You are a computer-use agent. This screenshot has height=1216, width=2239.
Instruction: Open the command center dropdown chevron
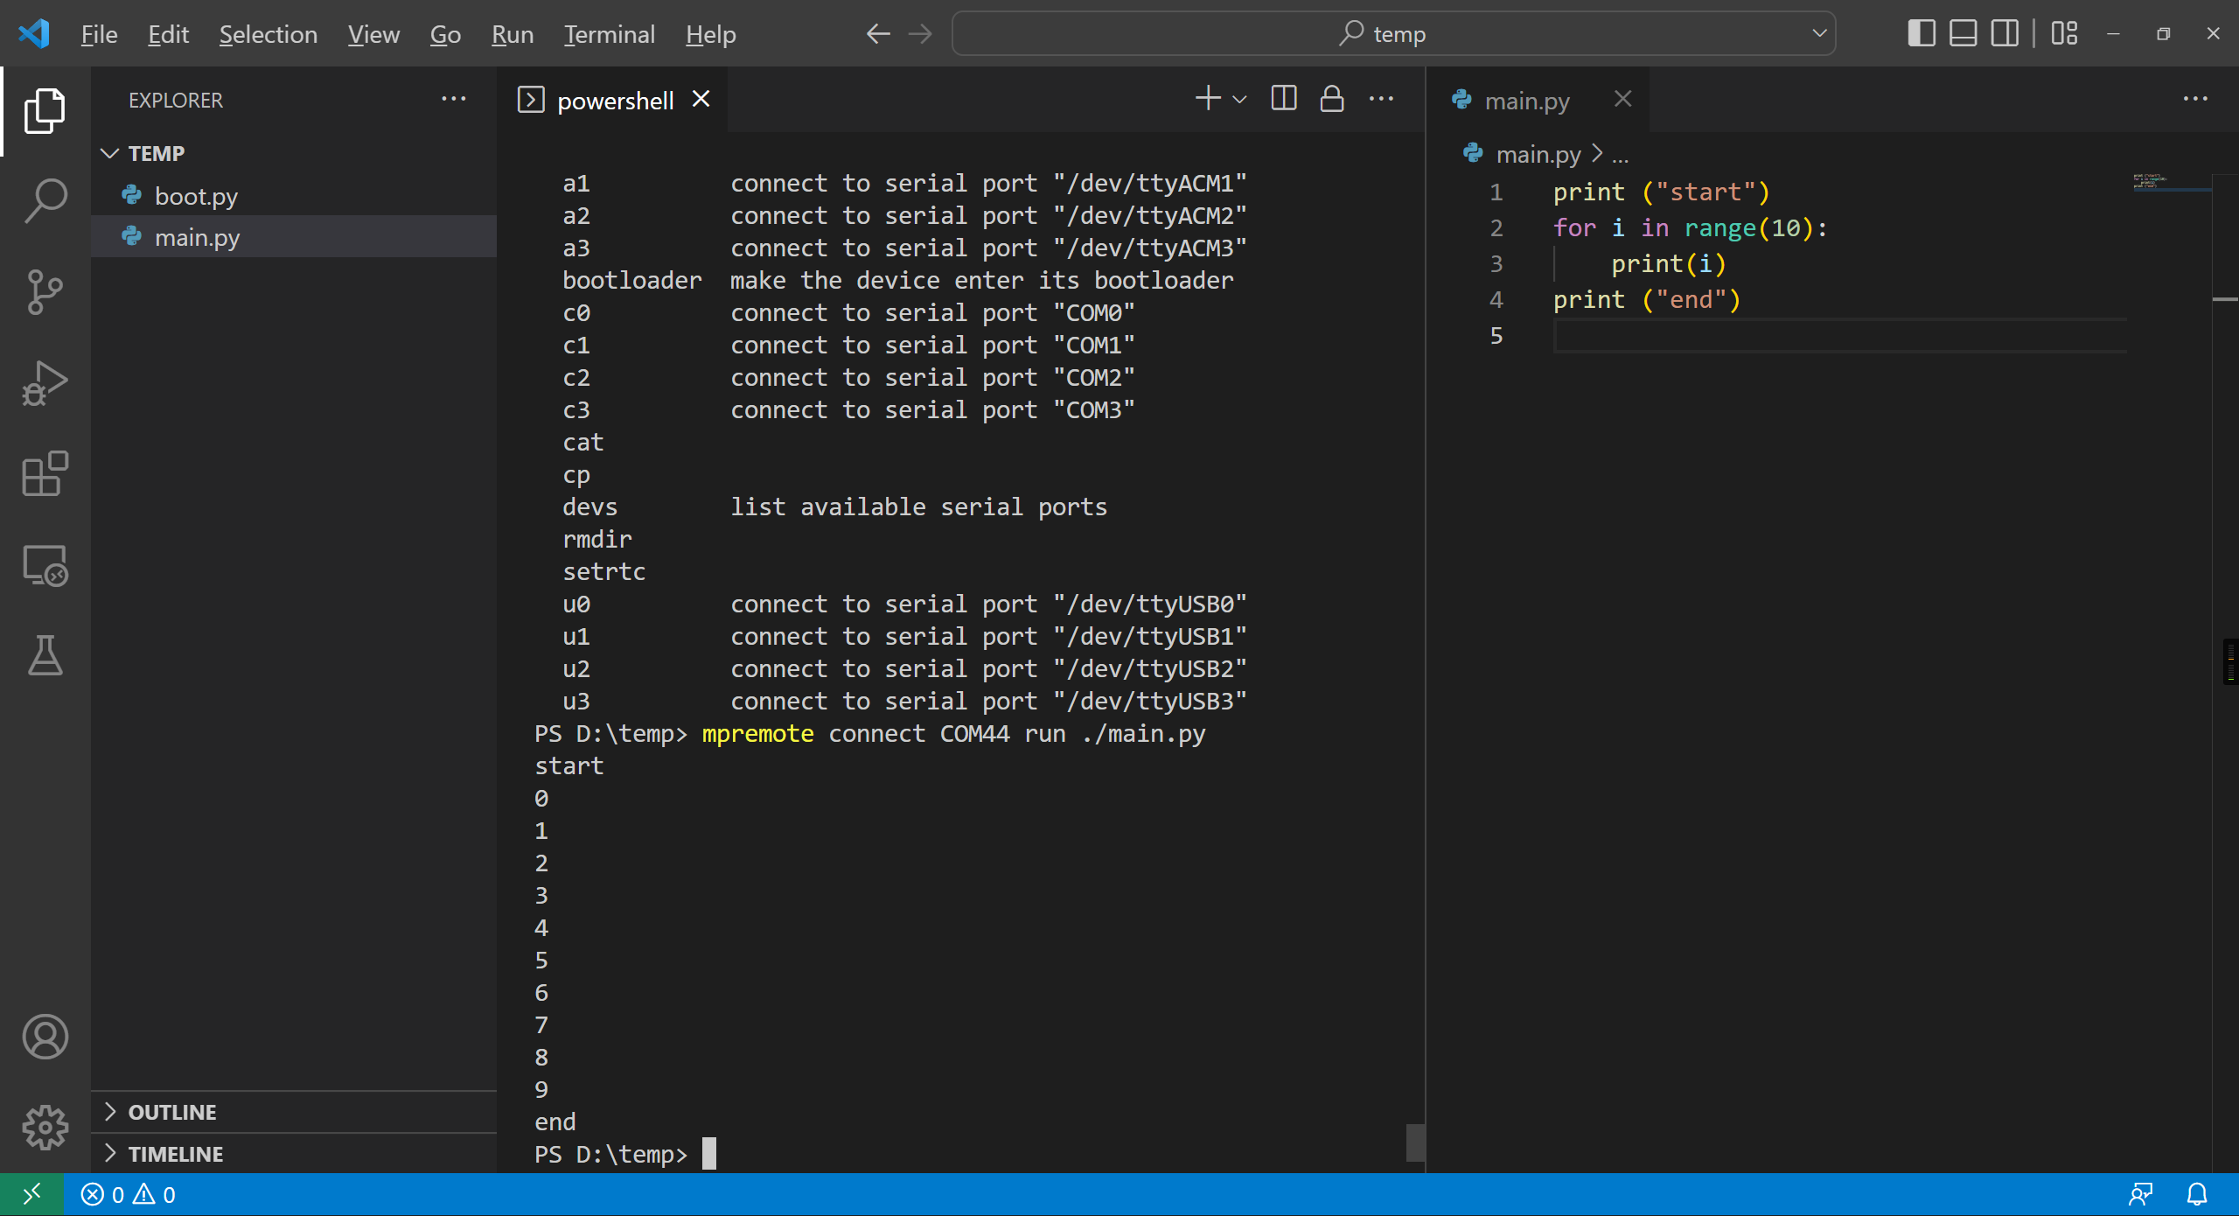(1819, 33)
